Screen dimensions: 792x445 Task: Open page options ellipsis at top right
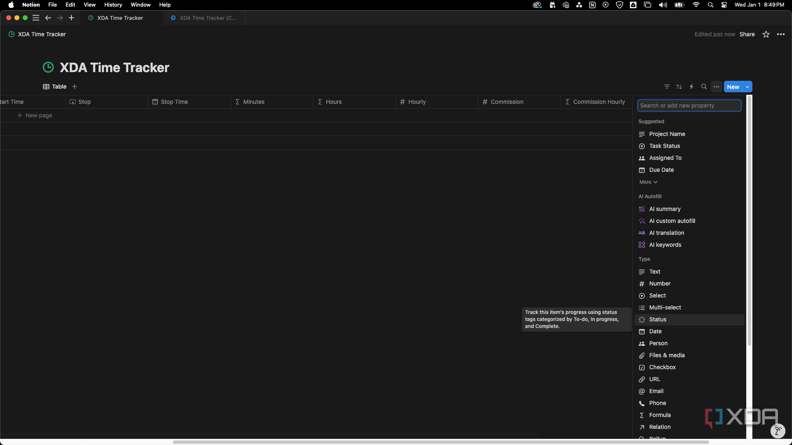tap(781, 34)
